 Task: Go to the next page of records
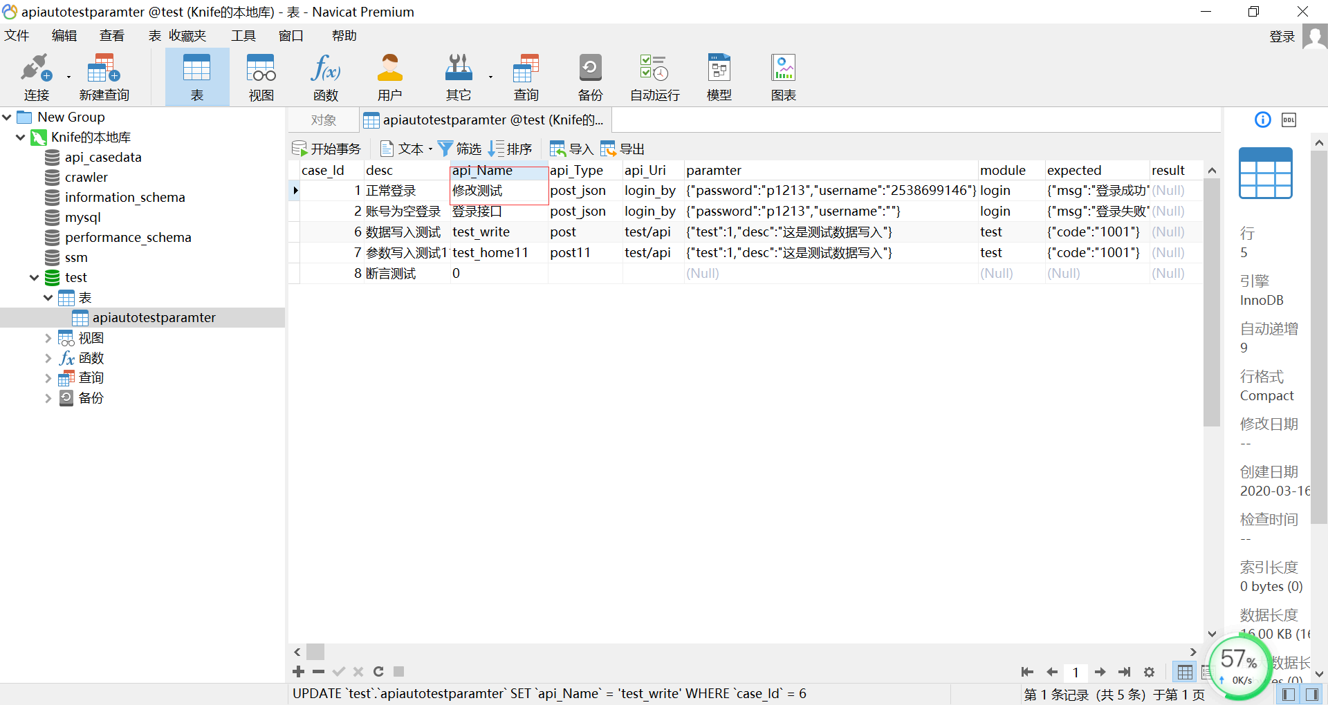1100,672
